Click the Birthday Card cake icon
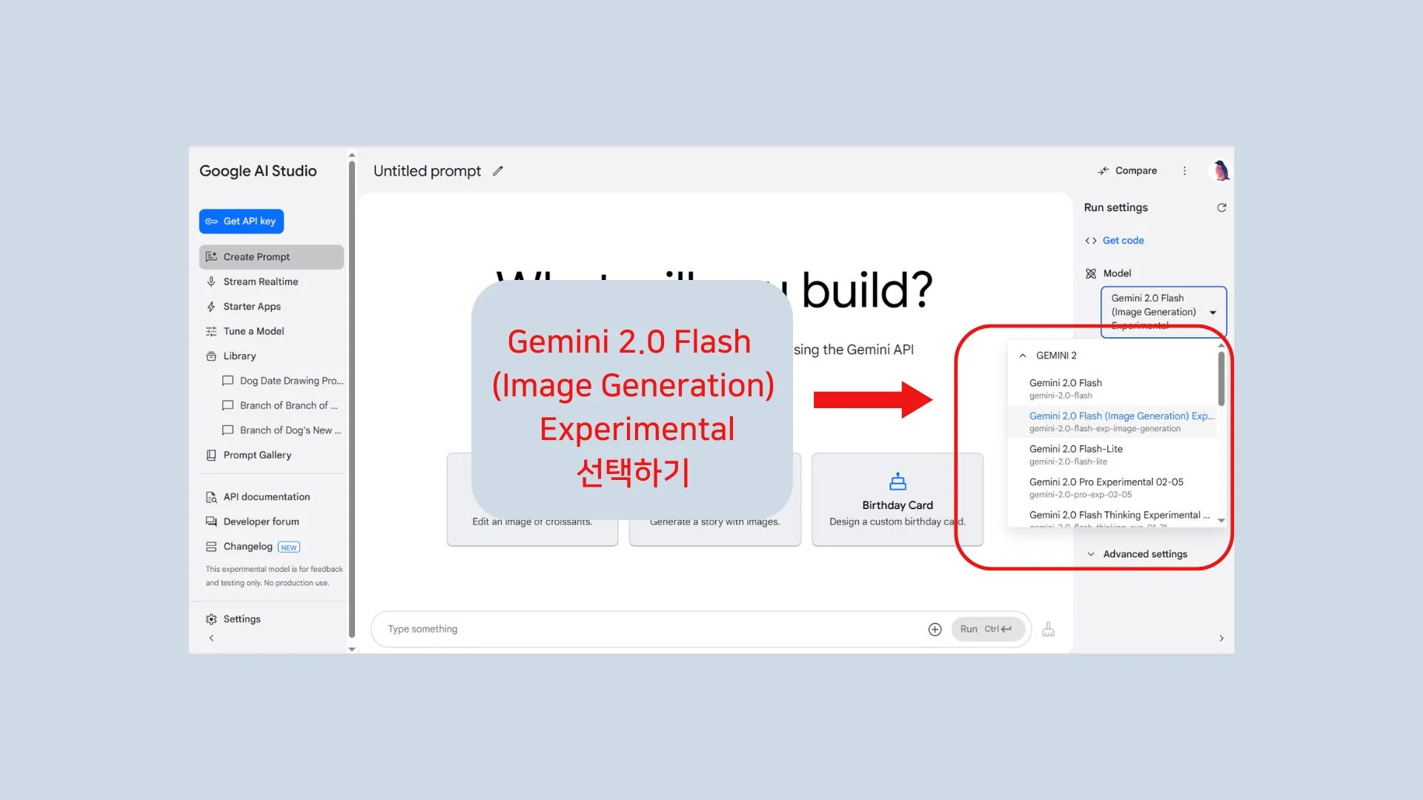 898,481
